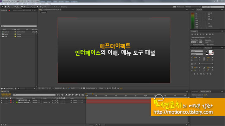Expand the Solids folder
225x126 pixels.
pyautogui.click(x=1, y=34)
